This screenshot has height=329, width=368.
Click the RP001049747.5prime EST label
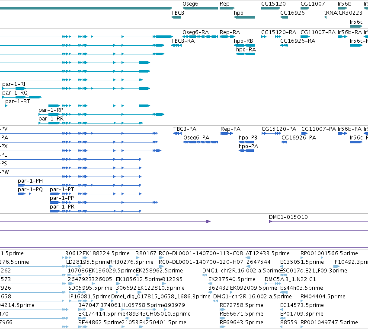[329, 323]
